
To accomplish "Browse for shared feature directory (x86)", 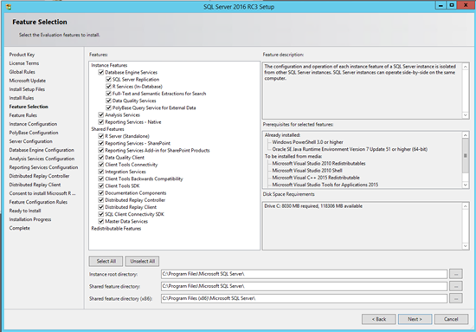I will (456, 298).
